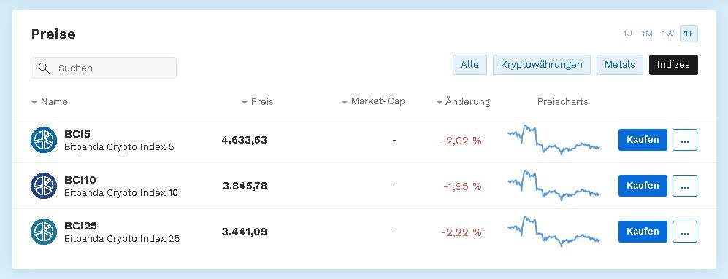728x279 pixels.
Task: Sort the table by Name column
Action: pyautogui.click(x=49, y=101)
